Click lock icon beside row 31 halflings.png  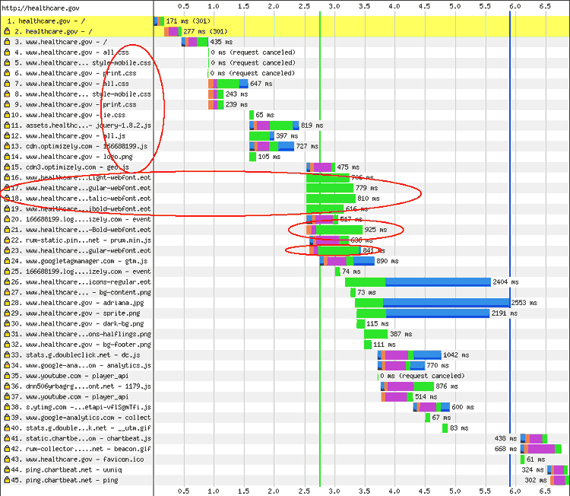click(x=7, y=334)
